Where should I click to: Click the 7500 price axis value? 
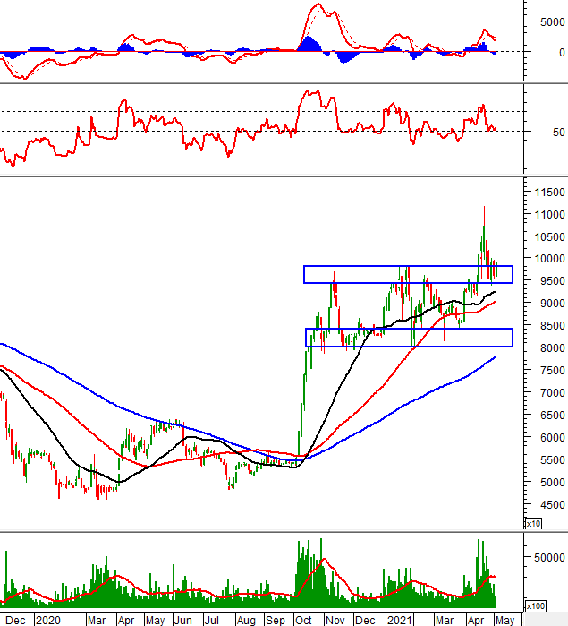tap(553, 371)
